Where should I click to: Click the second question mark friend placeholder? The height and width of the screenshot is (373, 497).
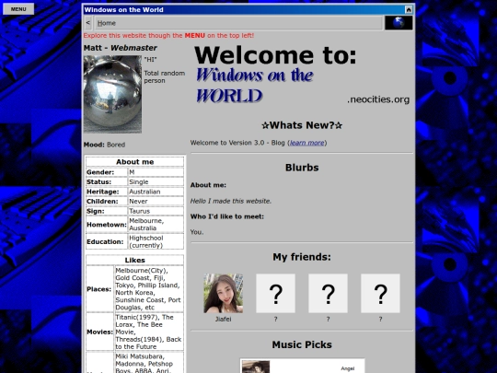coord(328,294)
